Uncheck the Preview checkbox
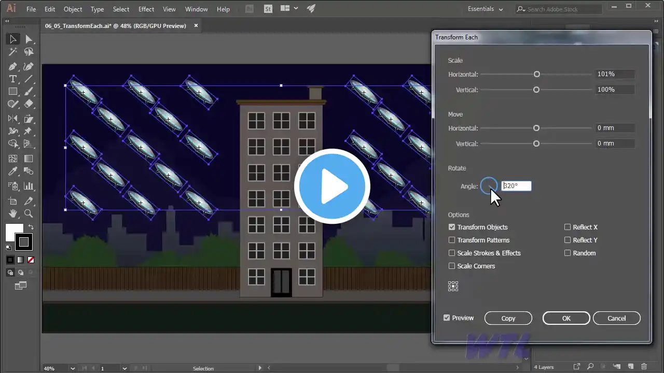 (x=447, y=318)
